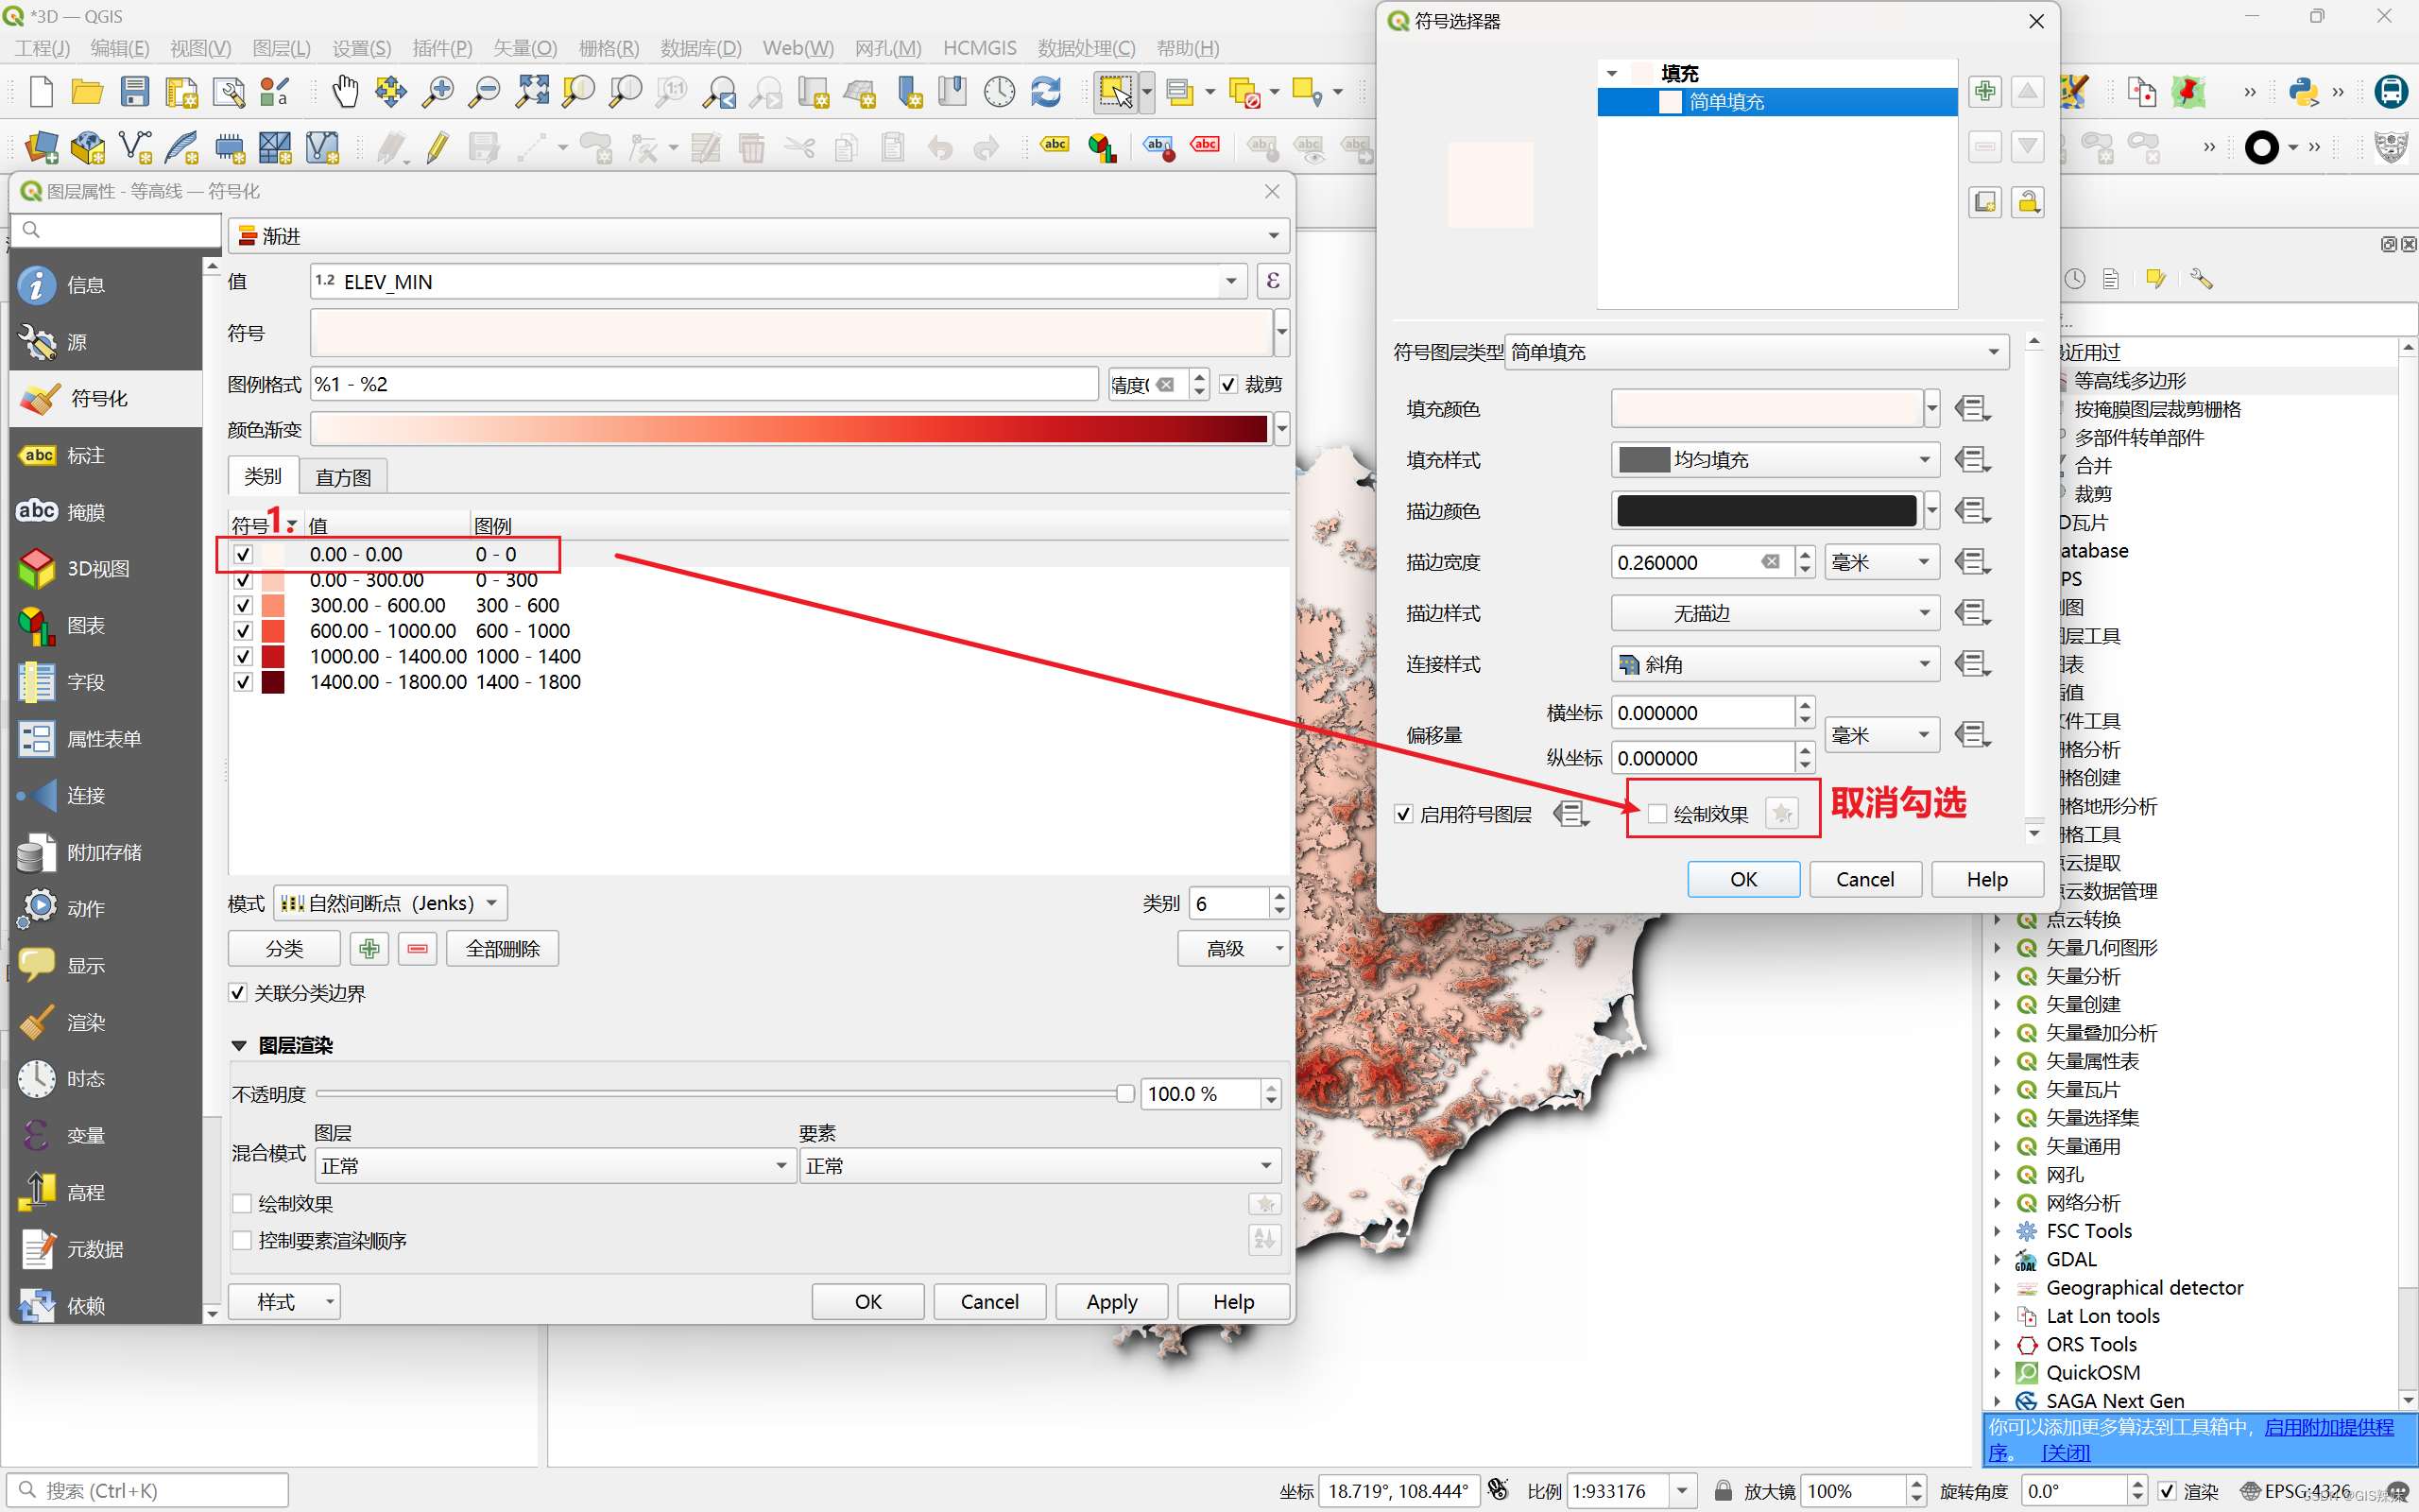Open the 模式 Jenks classification dropdown

pos(390,903)
